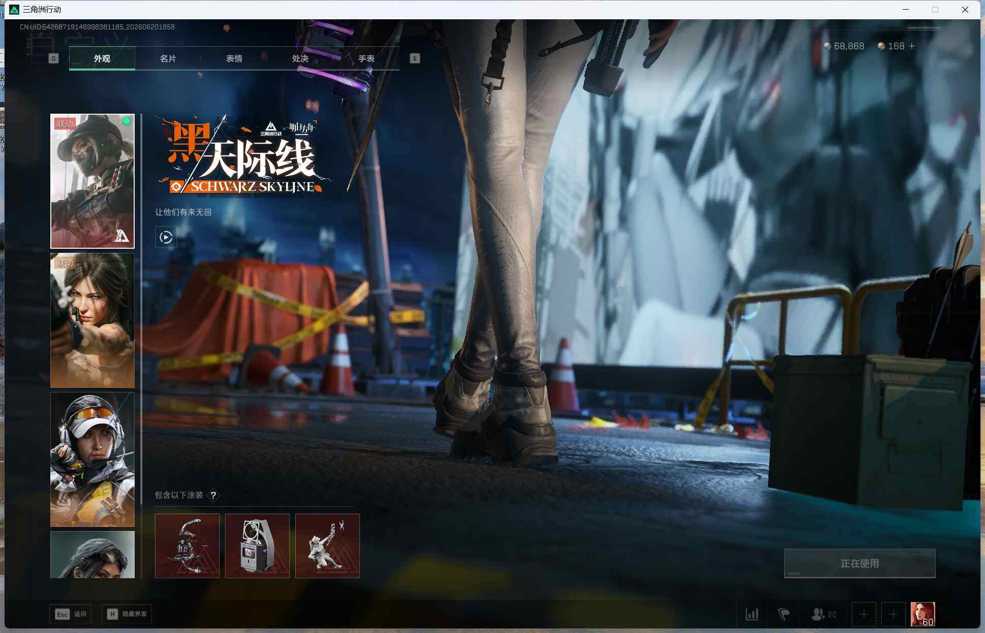Pick the partially visible bottom skin thumbnail
Viewport: 985px width, 633px height.
(x=93, y=554)
